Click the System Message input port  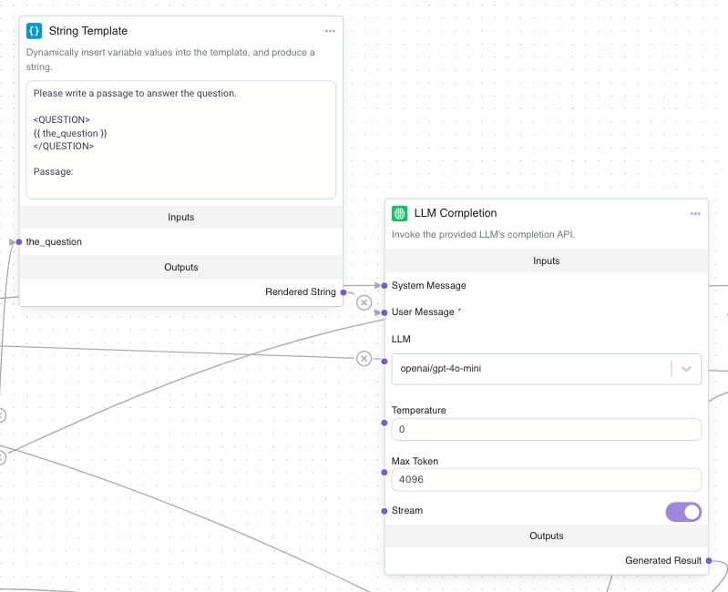(x=385, y=286)
